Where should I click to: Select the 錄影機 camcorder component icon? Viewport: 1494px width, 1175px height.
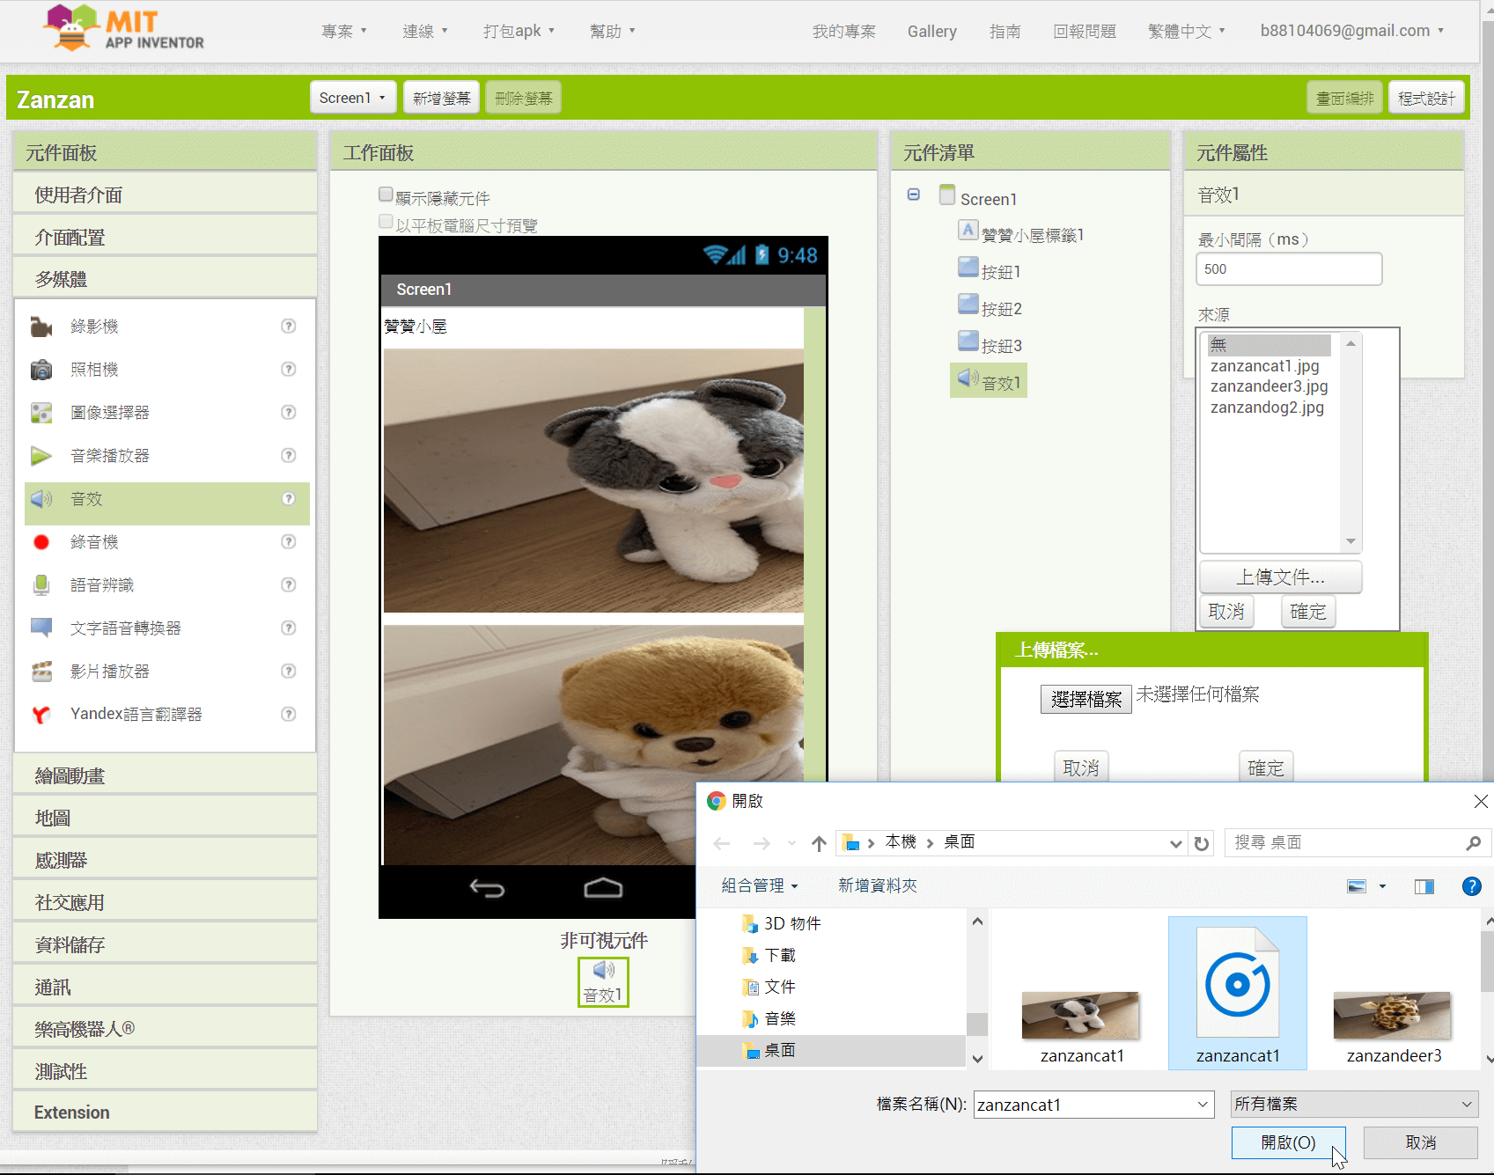(41, 327)
